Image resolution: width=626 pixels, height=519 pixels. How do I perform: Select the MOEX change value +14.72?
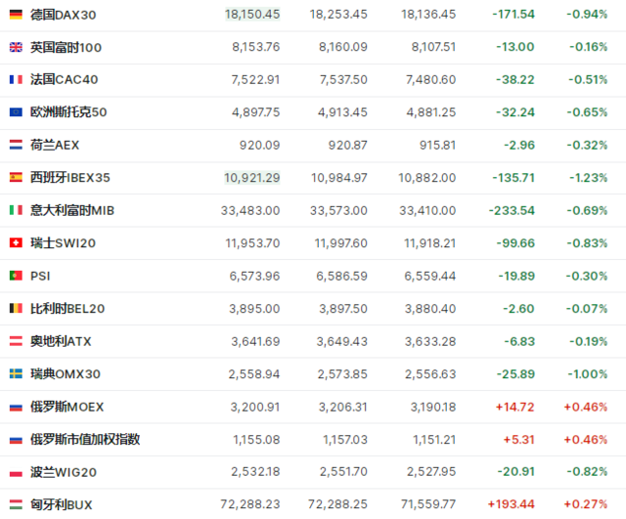(514, 407)
